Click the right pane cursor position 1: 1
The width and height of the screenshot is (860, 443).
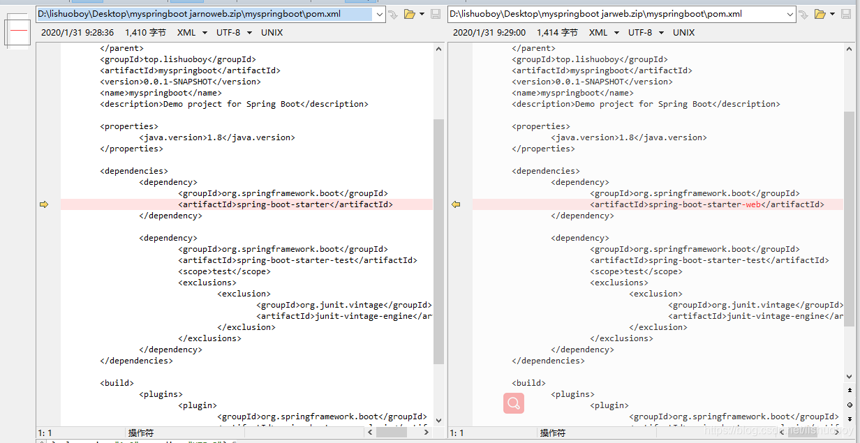point(457,433)
